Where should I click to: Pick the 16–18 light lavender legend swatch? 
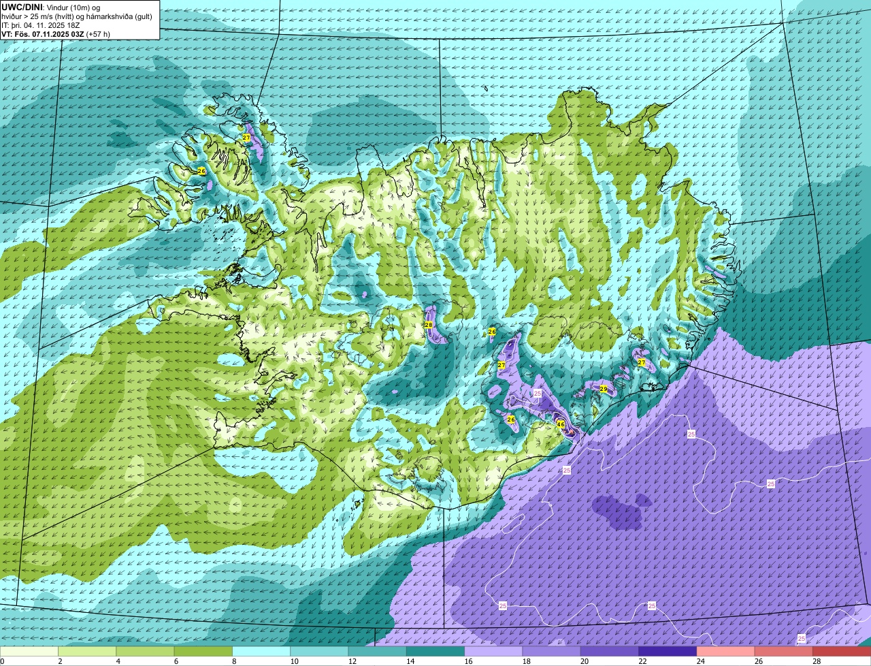tap(493, 652)
